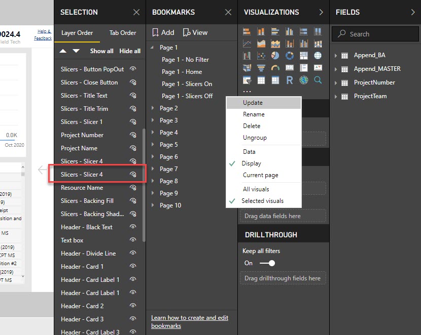
Task: Insert a Card (123) visual
Action: point(290,67)
